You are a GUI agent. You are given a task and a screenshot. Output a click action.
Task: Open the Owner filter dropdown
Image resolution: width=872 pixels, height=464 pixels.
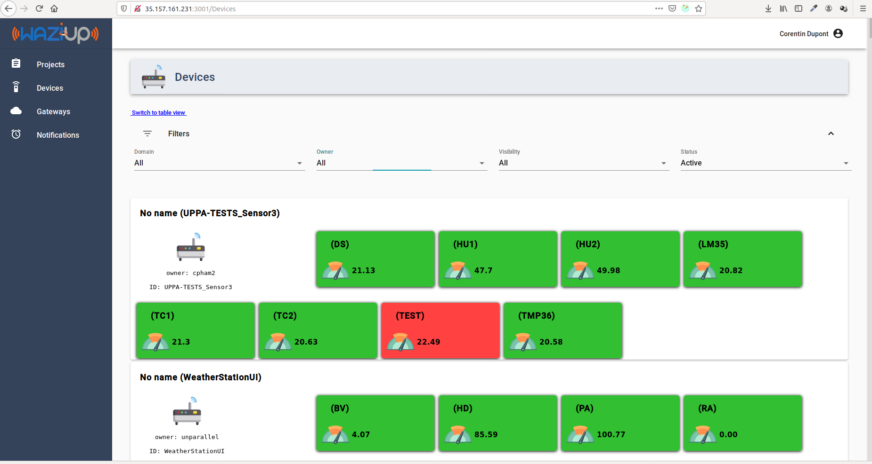pos(402,163)
